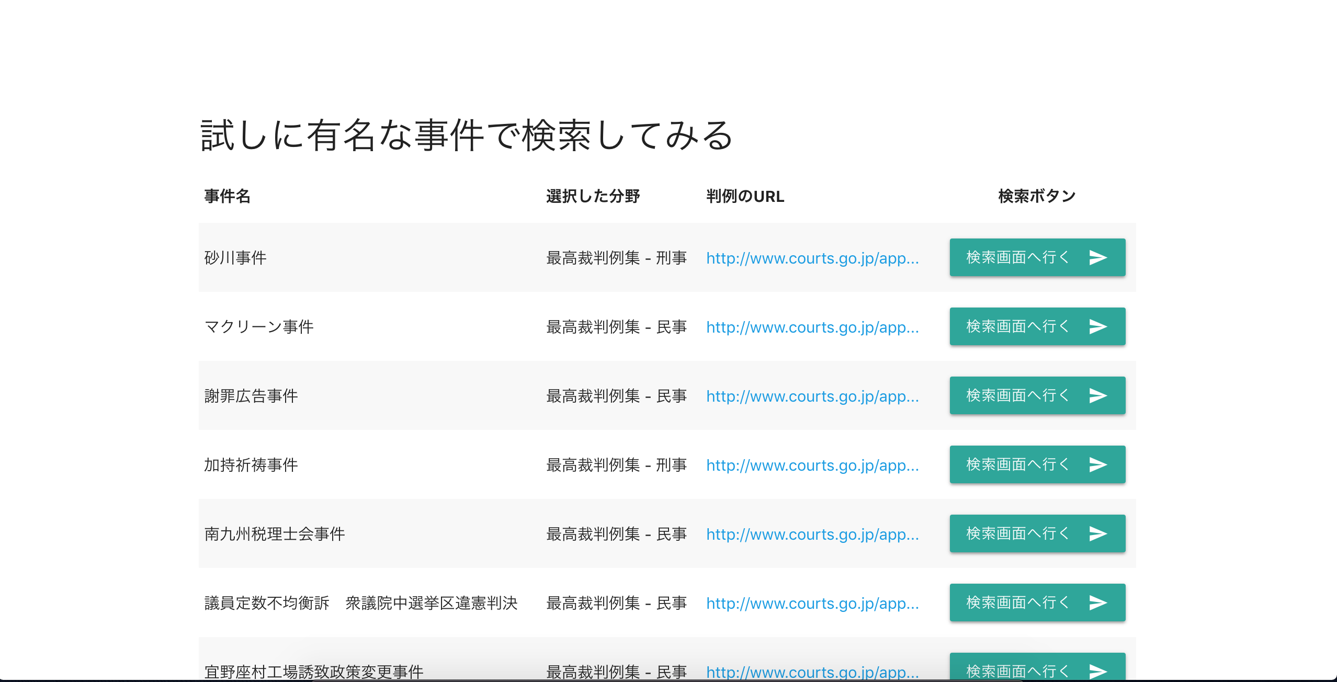
Task: Click the send arrow icon on 宜野座村工場誘致政策変更事件 row
Action: (x=1097, y=670)
